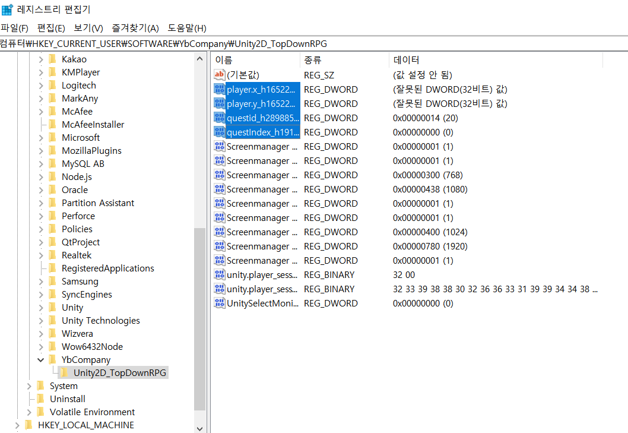
Task: Click the tree scrollbar down arrow
Action: (x=200, y=428)
